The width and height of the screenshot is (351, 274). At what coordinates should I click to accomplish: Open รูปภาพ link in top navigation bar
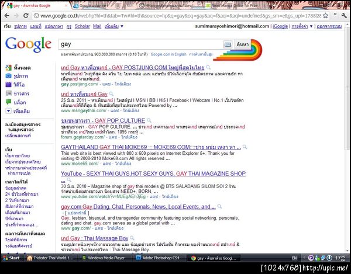pos(20,26)
